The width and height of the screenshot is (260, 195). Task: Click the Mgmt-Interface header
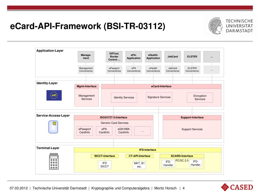(87, 86)
